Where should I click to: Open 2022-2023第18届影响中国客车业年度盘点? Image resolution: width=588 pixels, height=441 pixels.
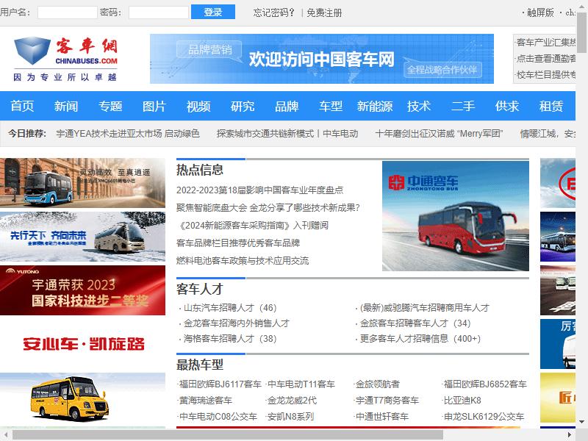(x=260, y=190)
